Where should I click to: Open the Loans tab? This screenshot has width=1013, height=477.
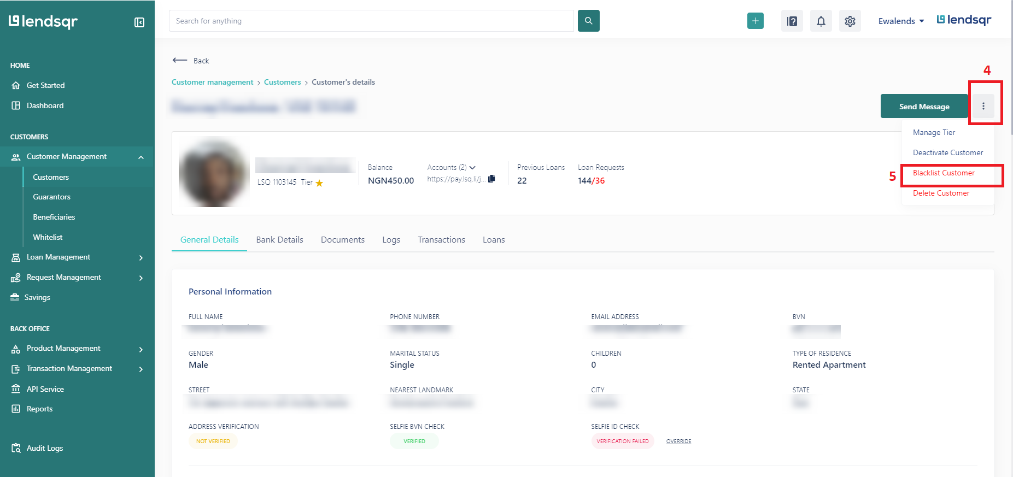coord(494,239)
